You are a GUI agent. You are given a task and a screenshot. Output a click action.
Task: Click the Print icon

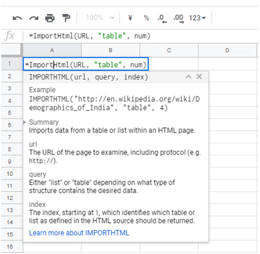point(50,18)
